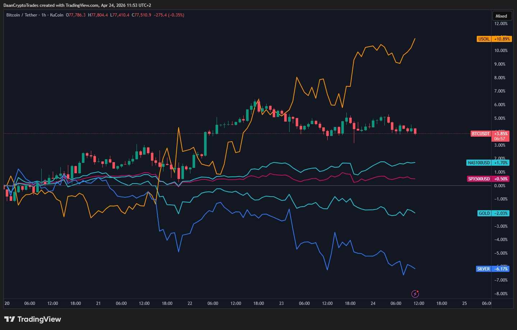Click the USOIL +10.89% value tag
The width and height of the screenshot is (517, 330).
point(502,39)
